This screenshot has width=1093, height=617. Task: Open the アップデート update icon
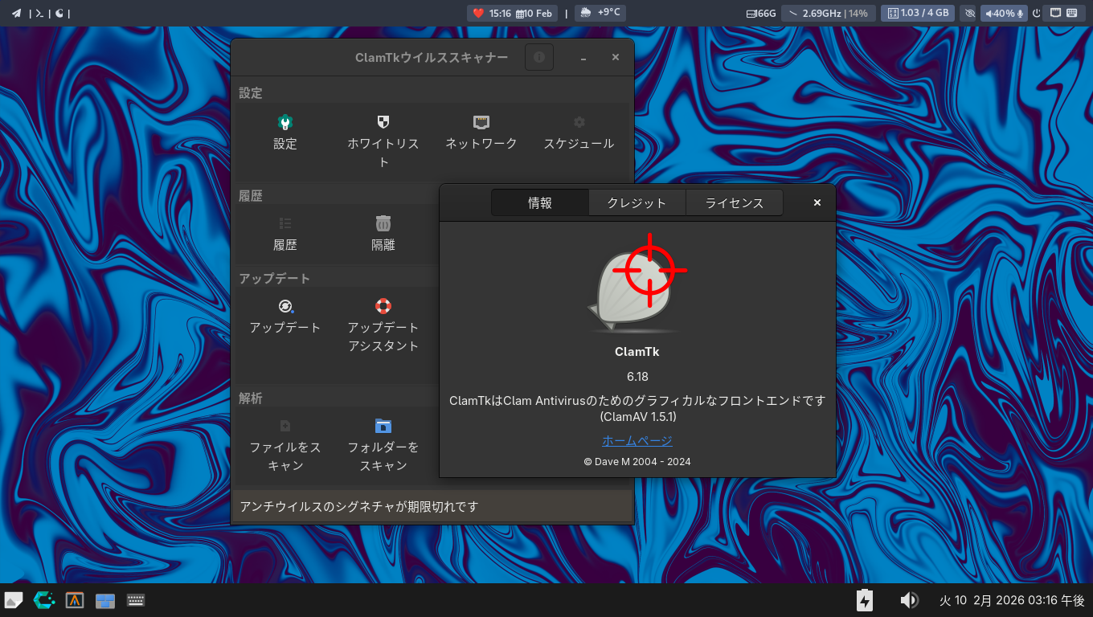tap(285, 306)
